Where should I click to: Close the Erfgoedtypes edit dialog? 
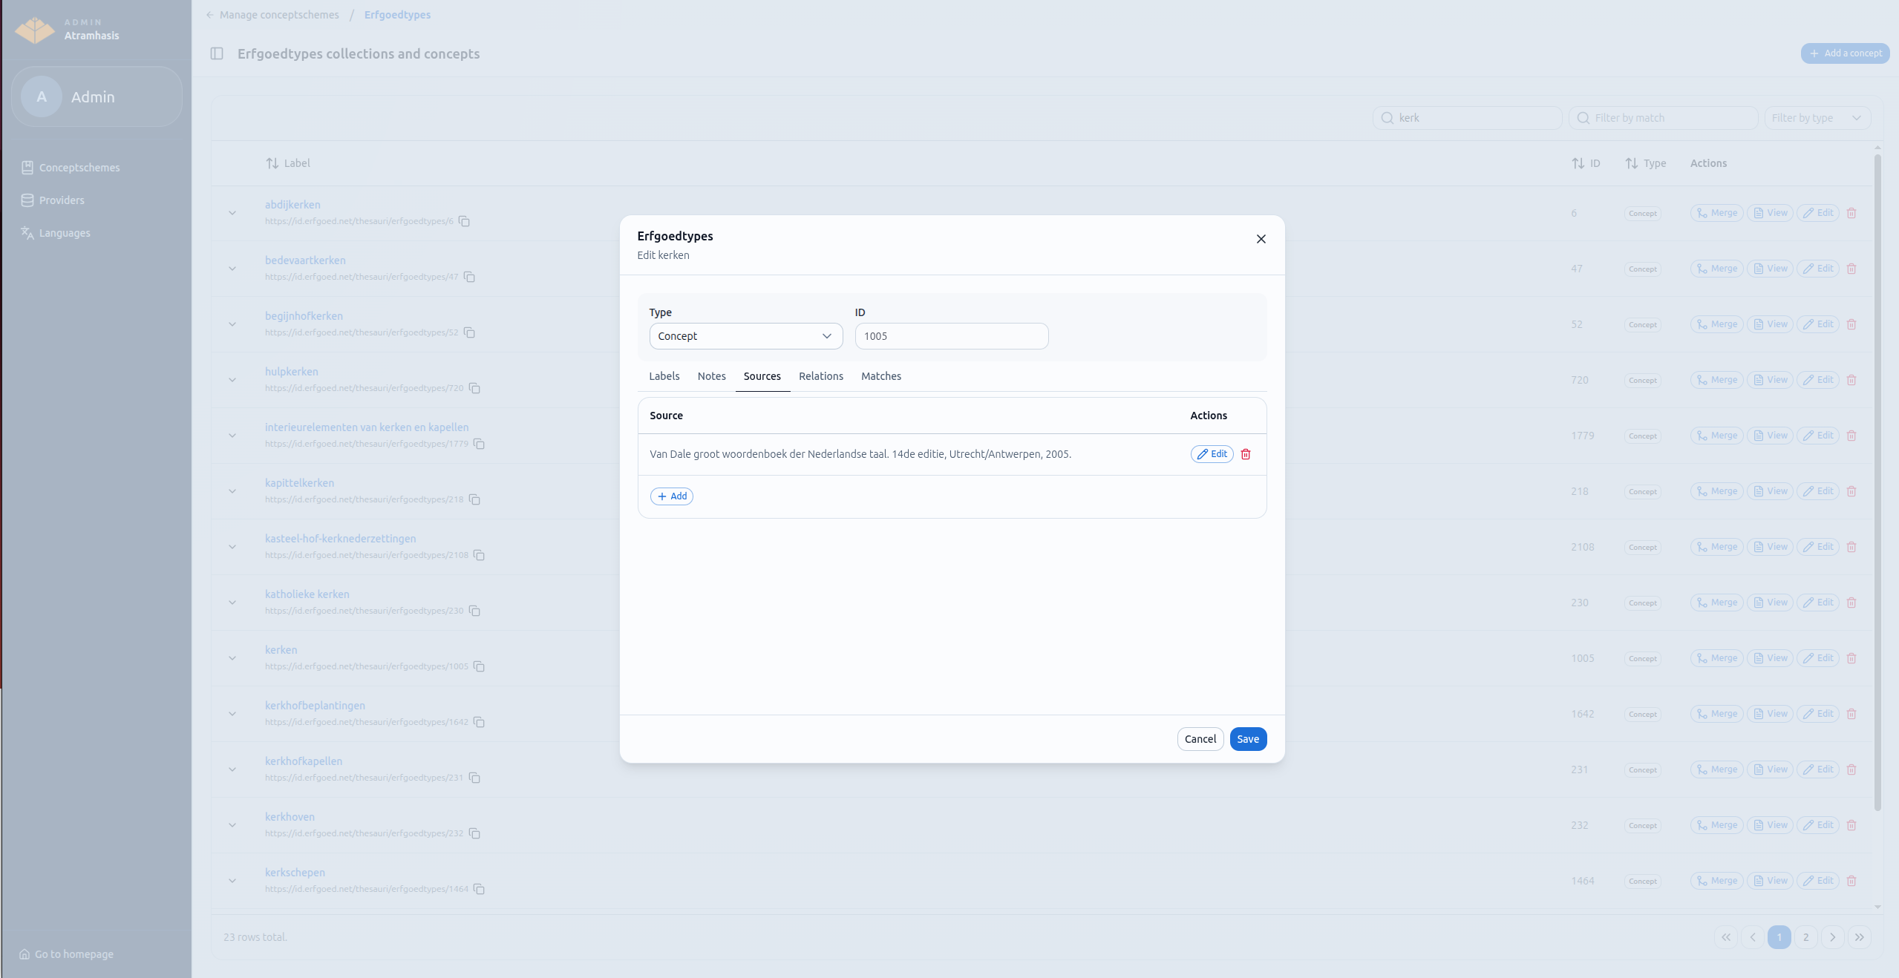point(1261,239)
